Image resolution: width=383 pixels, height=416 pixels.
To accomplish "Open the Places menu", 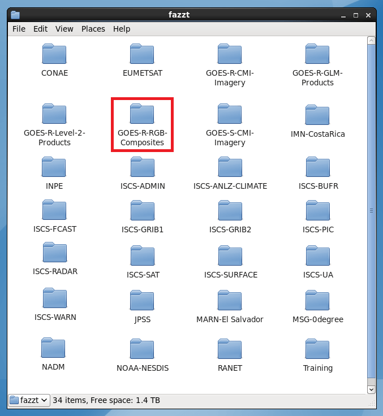I will point(93,29).
